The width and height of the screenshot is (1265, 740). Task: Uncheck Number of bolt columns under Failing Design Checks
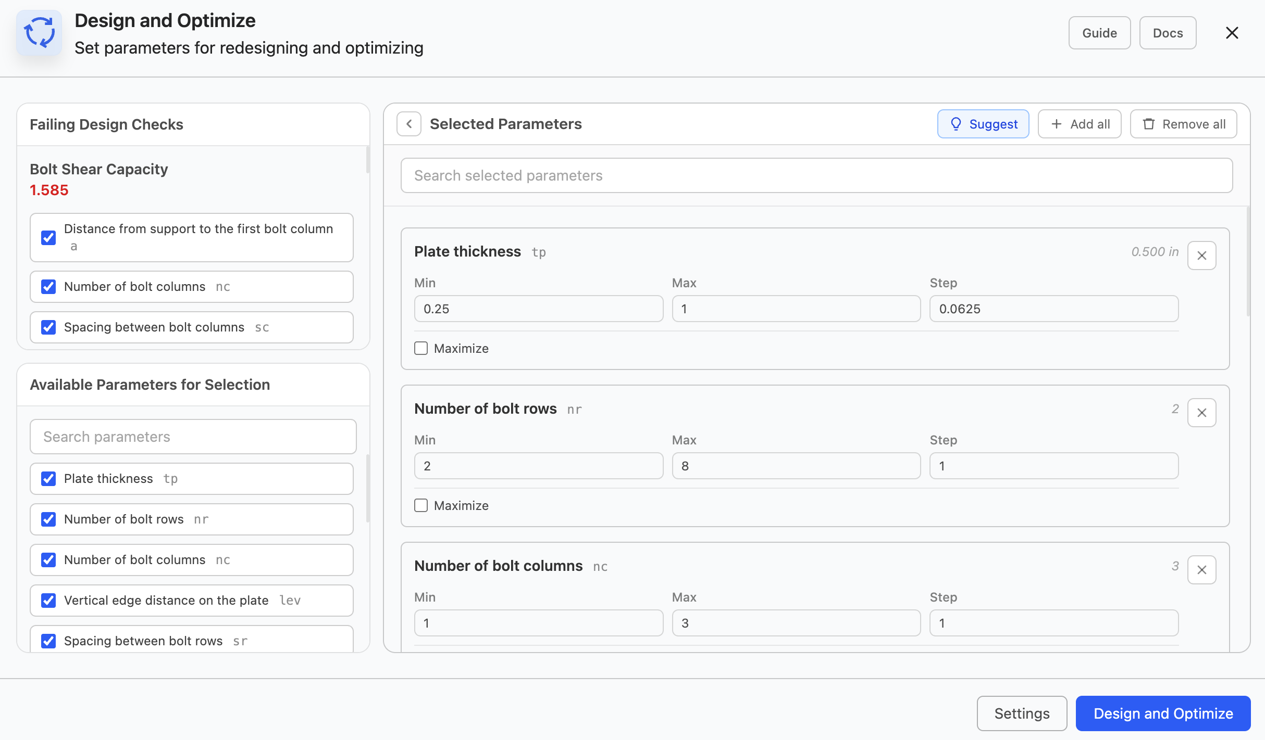[48, 287]
